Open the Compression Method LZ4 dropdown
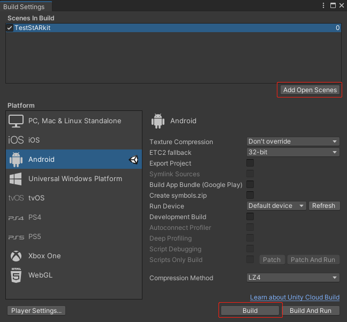Viewport: 347px width, 322px height. (x=293, y=278)
